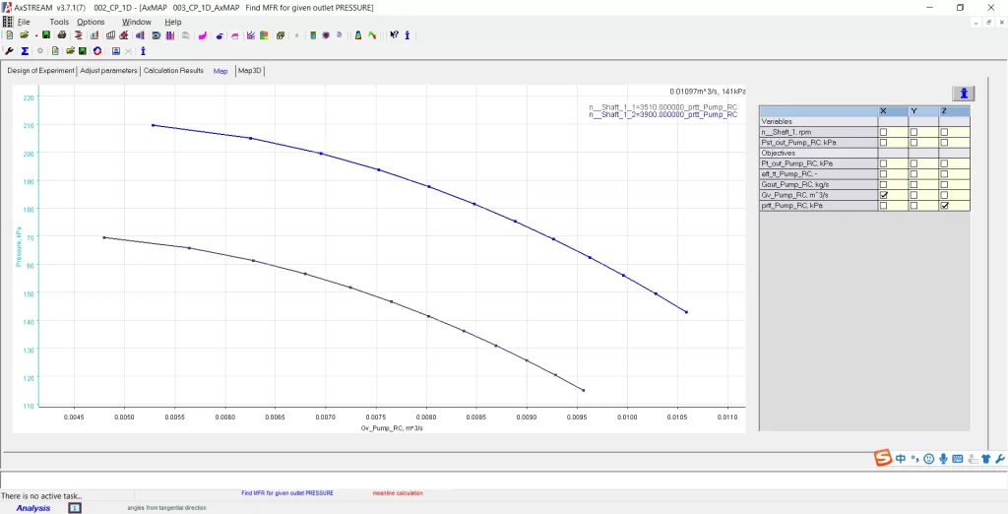Open the Options menu
This screenshot has width=1008, height=514.
tap(91, 22)
